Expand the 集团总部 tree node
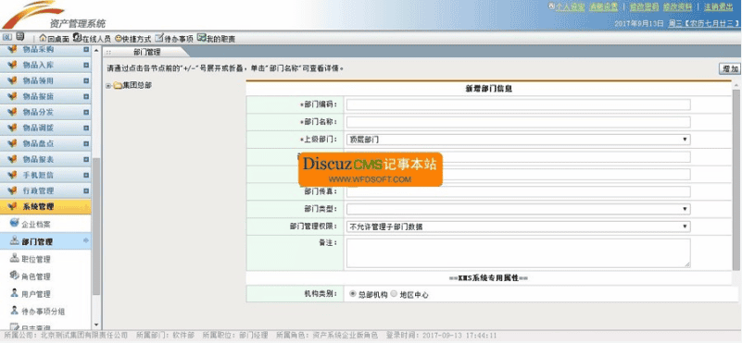Image resolution: width=742 pixels, height=343 pixels. [x=108, y=85]
